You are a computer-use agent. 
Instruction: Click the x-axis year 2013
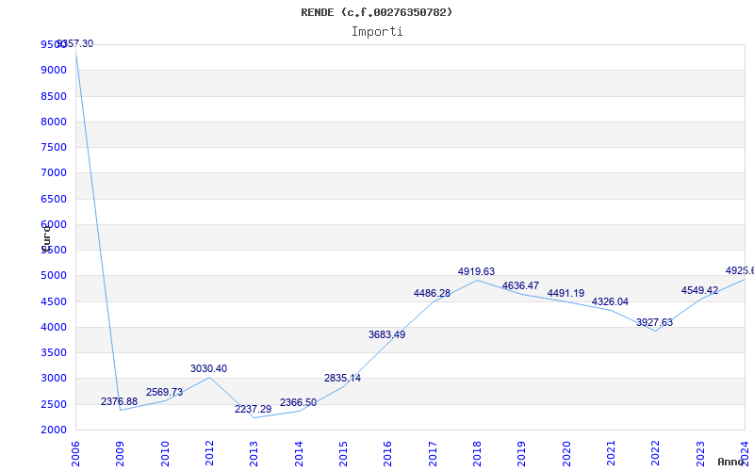pyautogui.click(x=254, y=454)
